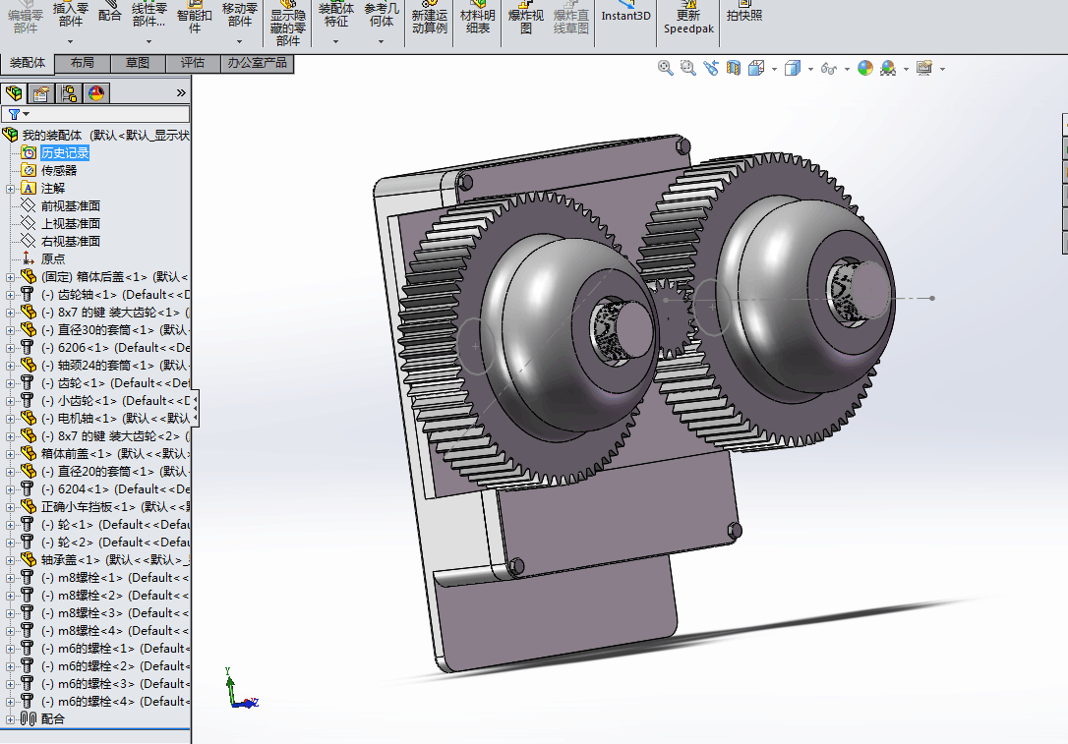Select 前视基准面 in the feature tree
The height and width of the screenshot is (744, 1068).
(x=70, y=206)
